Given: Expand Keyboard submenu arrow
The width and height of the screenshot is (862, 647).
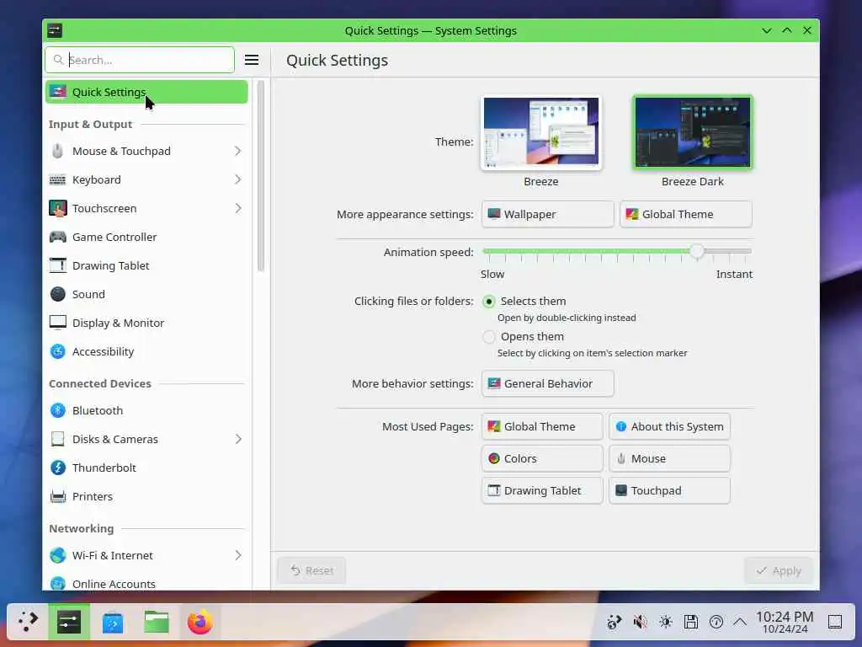Looking at the screenshot, I should point(237,179).
